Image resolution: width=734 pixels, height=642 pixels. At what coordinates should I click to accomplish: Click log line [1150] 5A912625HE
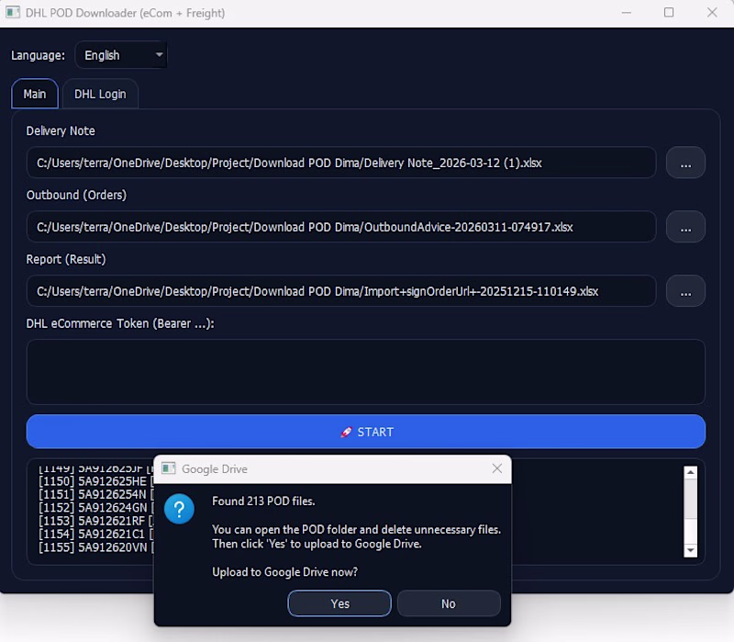[96, 481]
